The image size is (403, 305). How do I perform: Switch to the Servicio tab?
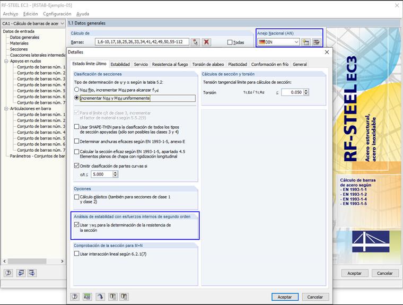(141, 64)
